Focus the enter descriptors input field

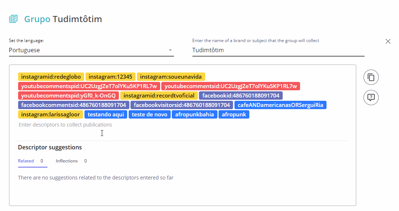pos(145,125)
